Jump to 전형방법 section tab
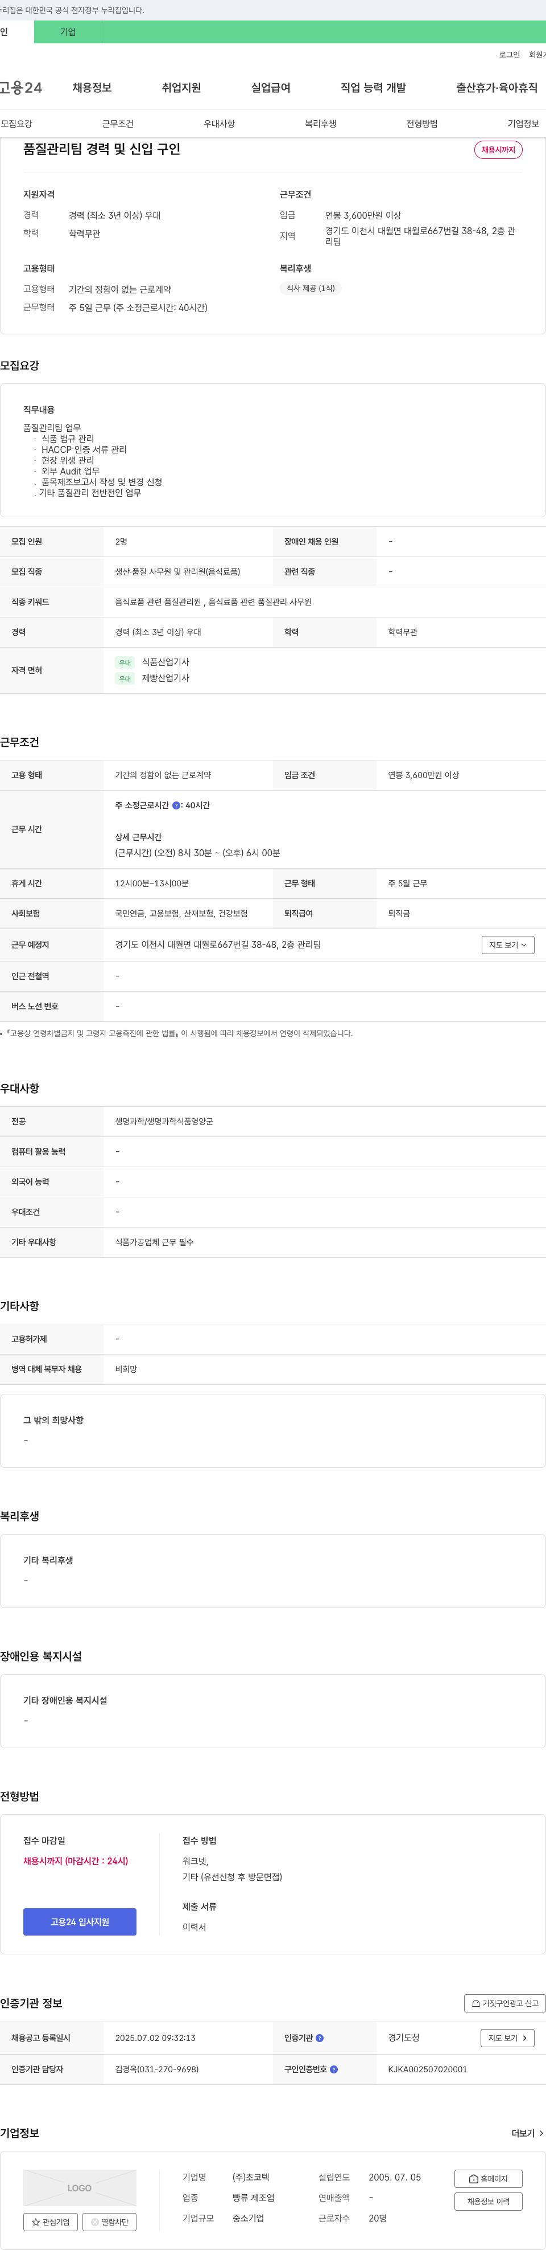This screenshot has height=2250, width=546. point(421,124)
